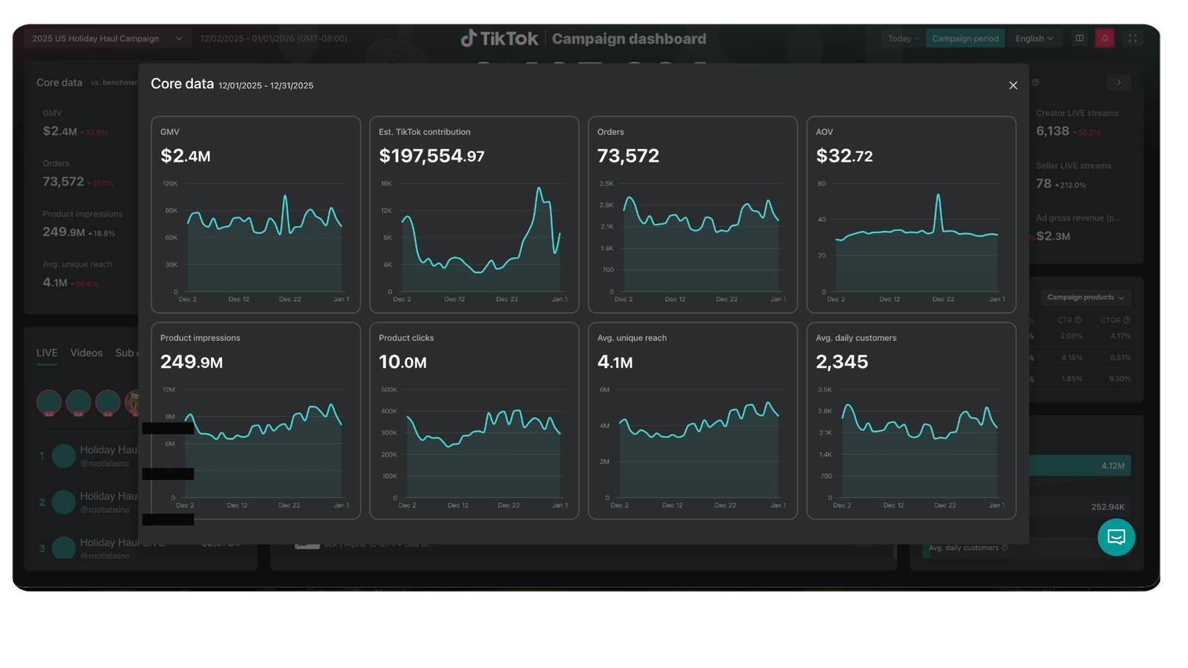
Task: Expand the 2025 US Holiday Haul Campaign selector
Action: 107,39
